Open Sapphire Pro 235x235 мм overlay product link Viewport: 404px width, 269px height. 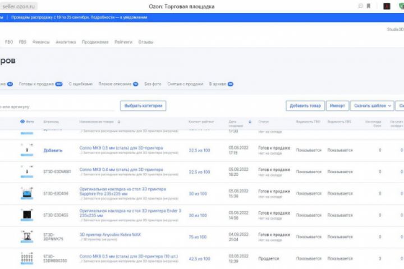(123, 191)
